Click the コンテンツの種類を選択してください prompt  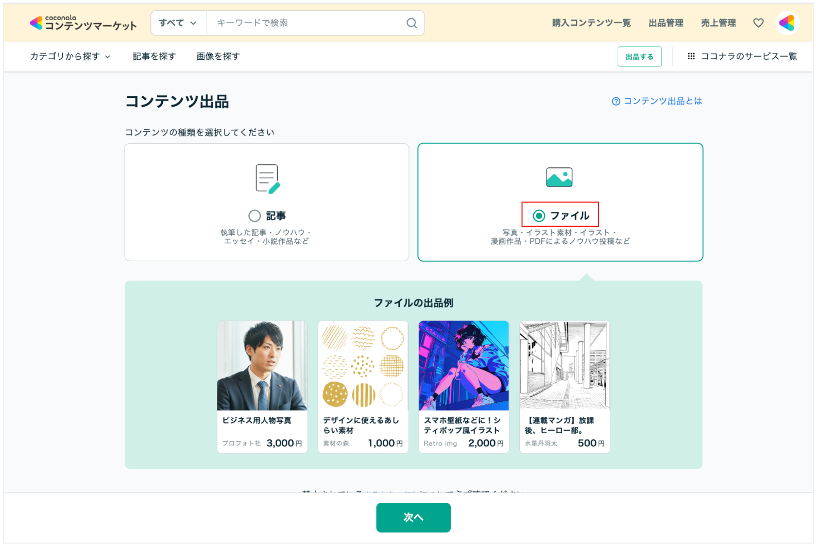[x=200, y=132]
